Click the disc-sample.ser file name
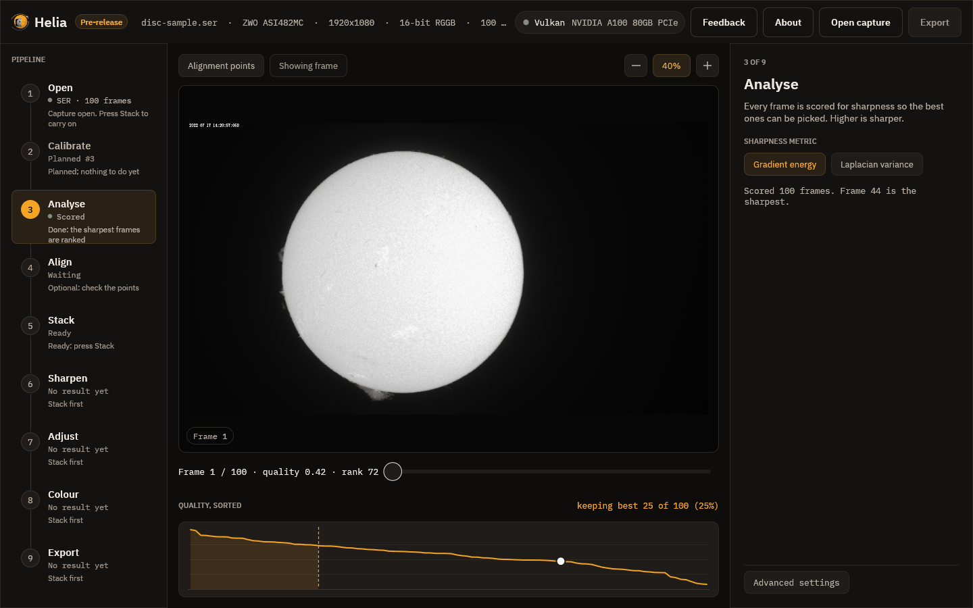The width and height of the screenshot is (973, 608). point(179,22)
